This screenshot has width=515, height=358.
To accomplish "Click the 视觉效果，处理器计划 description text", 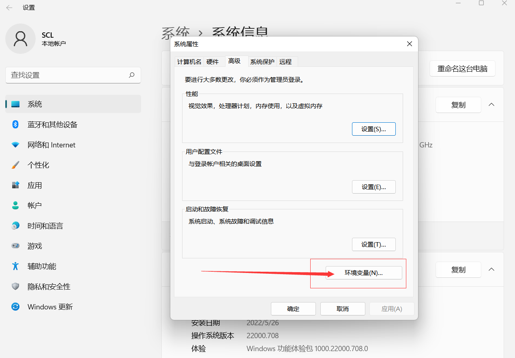I will (x=255, y=106).
